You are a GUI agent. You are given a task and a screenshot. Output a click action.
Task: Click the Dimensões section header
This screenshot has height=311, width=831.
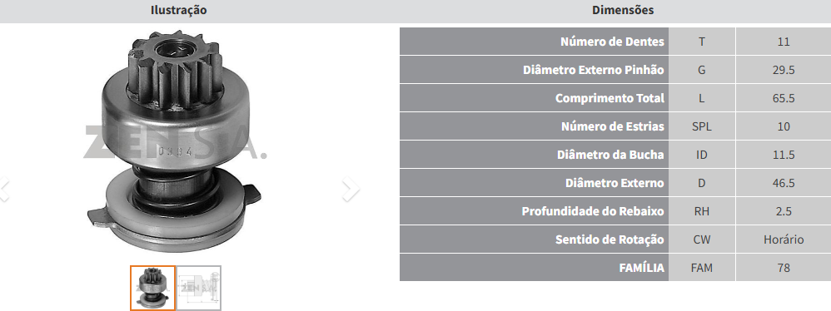(623, 10)
